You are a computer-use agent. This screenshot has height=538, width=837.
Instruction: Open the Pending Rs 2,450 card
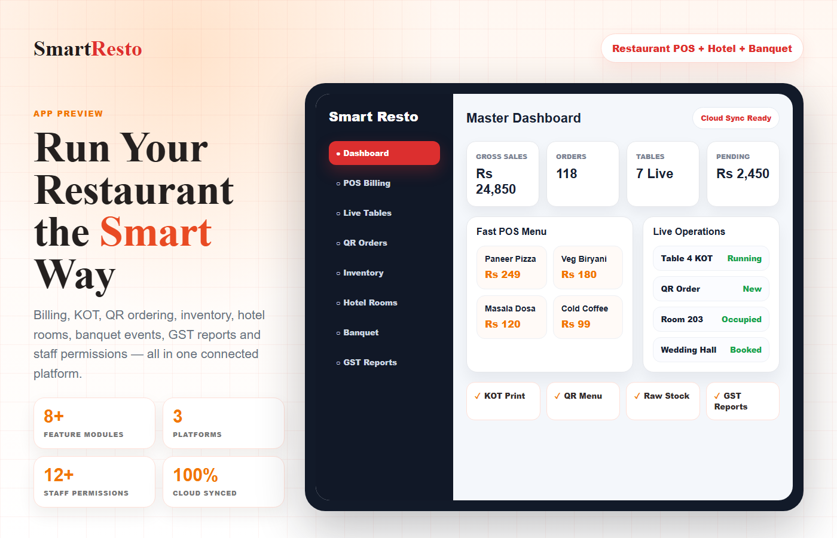point(743,174)
